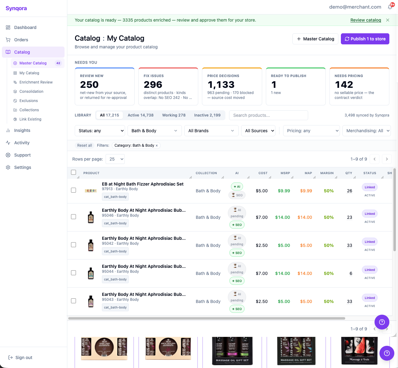This screenshot has width=398, height=368.
Task: Switch to the Active 14,738 library tab
Action: click(140, 115)
